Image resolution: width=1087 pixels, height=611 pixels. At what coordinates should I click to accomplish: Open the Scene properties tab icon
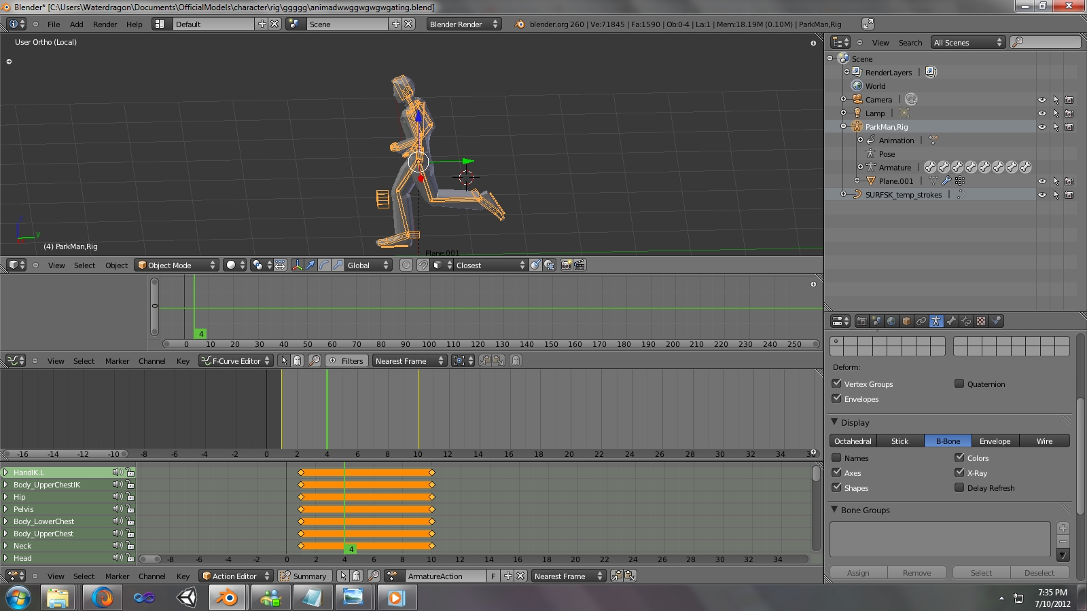coord(876,321)
